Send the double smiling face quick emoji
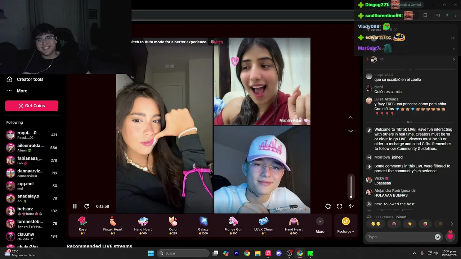Image resolution: width=461 pixels, height=259 pixels. [376, 224]
